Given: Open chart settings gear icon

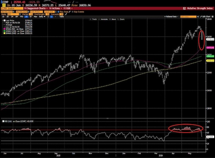Looking at the screenshot, I should click(x=213, y=17).
